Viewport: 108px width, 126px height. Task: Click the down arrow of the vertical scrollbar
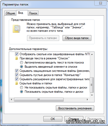92,95
